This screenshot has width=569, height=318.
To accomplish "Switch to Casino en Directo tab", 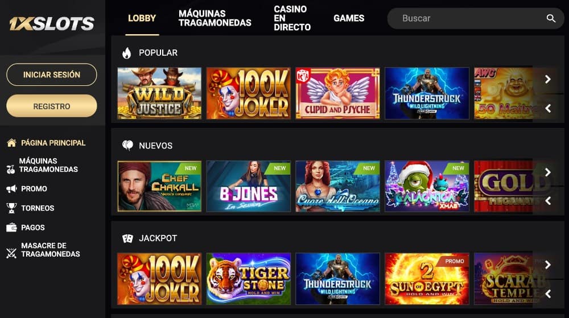I will click(x=292, y=18).
